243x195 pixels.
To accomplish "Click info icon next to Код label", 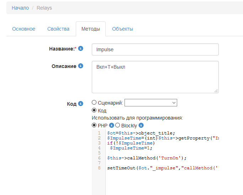I will (81, 104).
